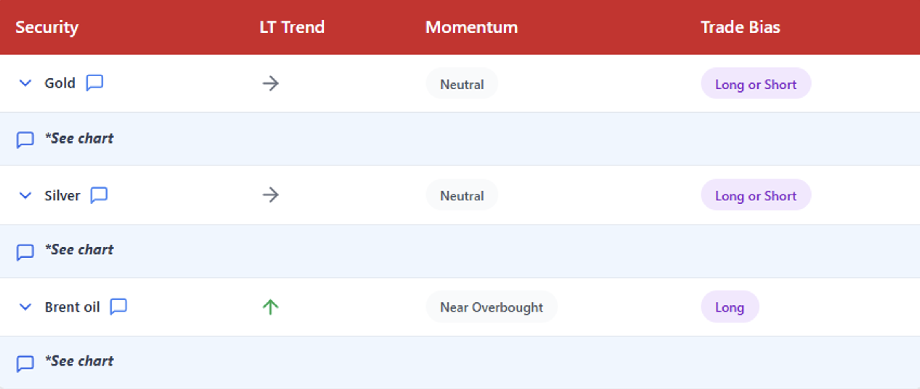Click the comment icon next to Gold
The width and height of the screenshot is (920, 389).
click(x=95, y=83)
